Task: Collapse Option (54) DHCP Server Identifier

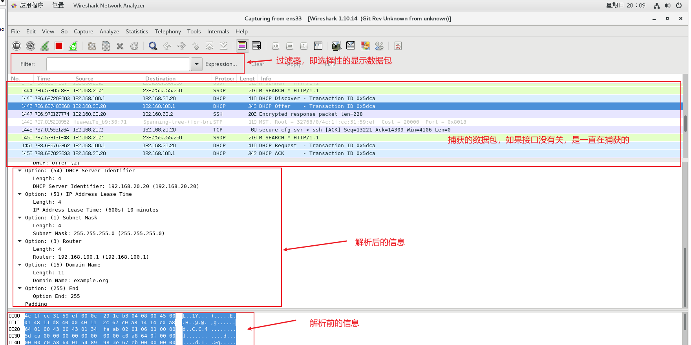Action: (x=20, y=171)
